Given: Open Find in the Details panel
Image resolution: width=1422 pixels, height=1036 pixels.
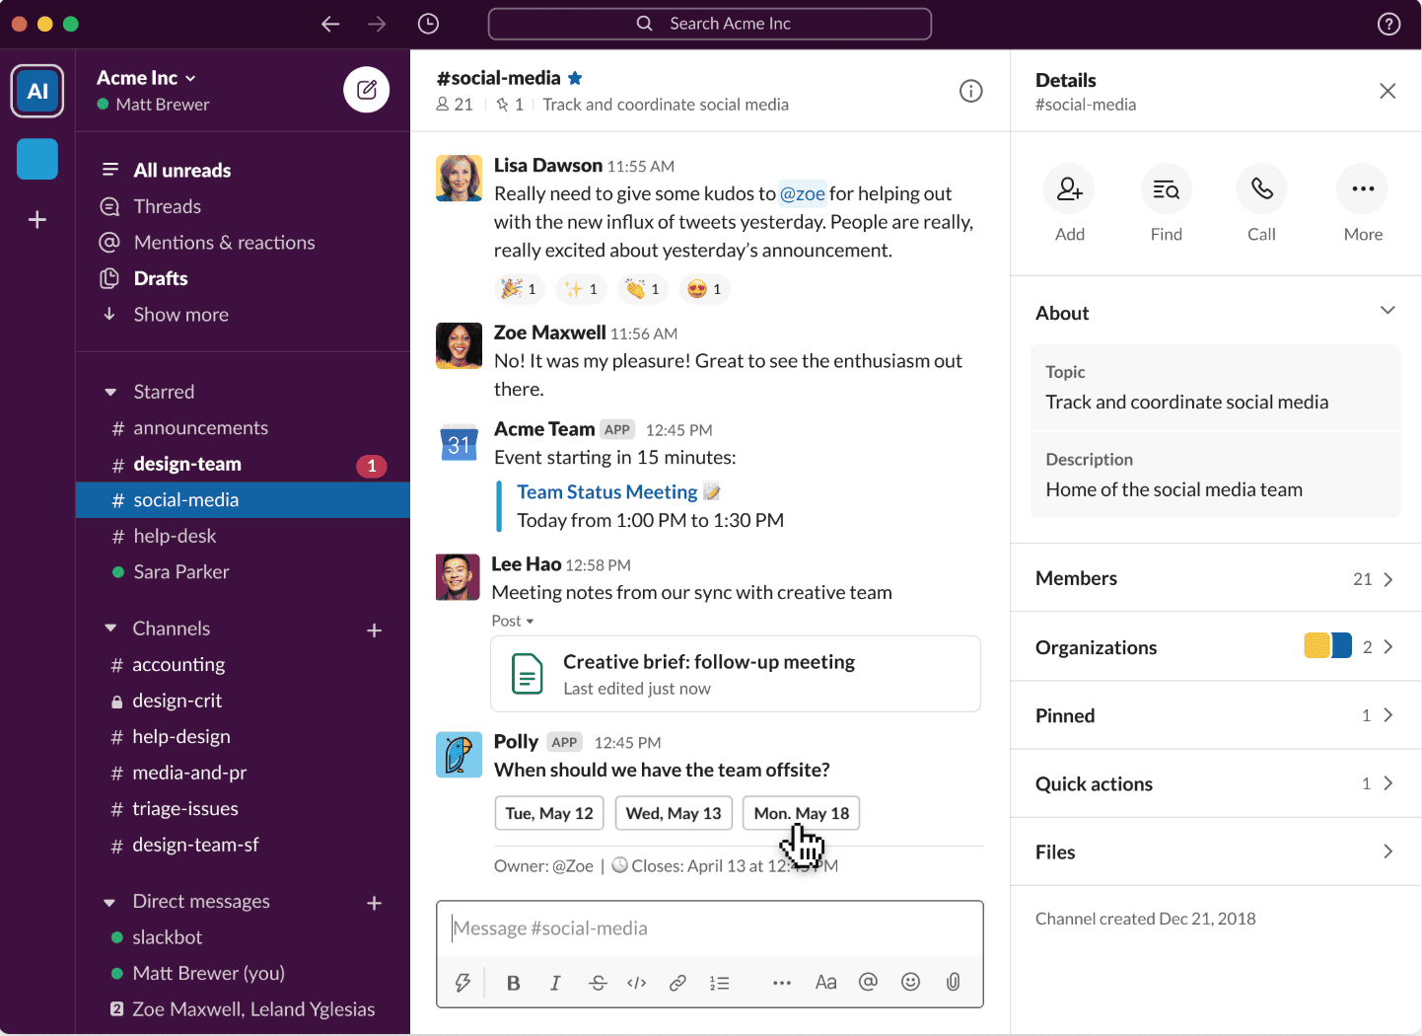Looking at the screenshot, I should coord(1166,188).
